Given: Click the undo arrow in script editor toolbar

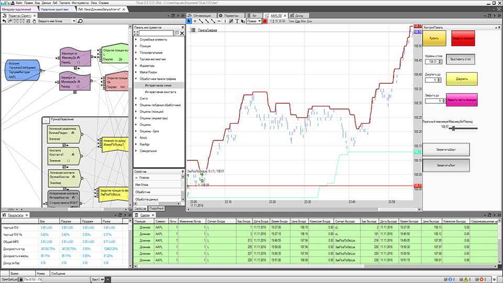Looking at the screenshot, I should coord(4,21).
